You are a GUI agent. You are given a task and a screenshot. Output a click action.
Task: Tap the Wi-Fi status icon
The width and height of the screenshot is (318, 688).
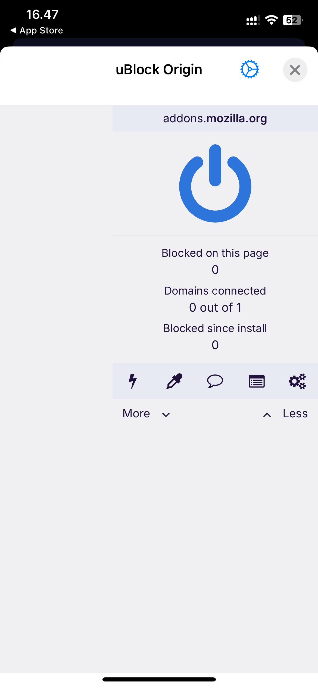pyautogui.click(x=271, y=20)
